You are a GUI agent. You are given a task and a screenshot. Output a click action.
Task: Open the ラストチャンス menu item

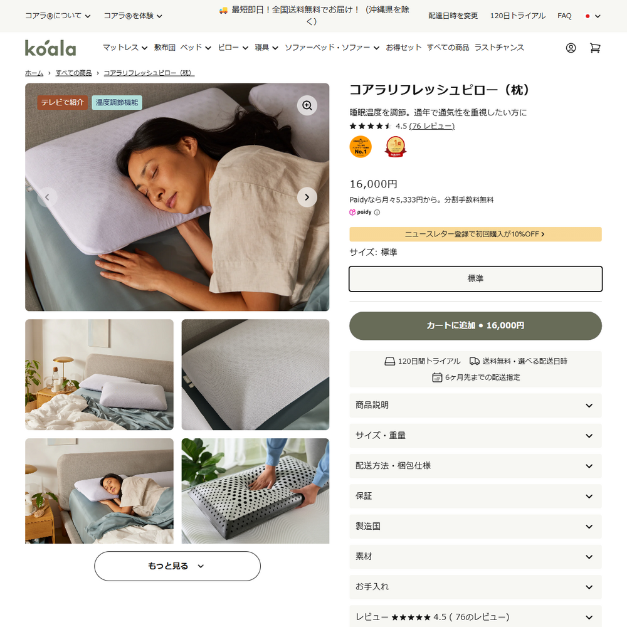pyautogui.click(x=499, y=48)
